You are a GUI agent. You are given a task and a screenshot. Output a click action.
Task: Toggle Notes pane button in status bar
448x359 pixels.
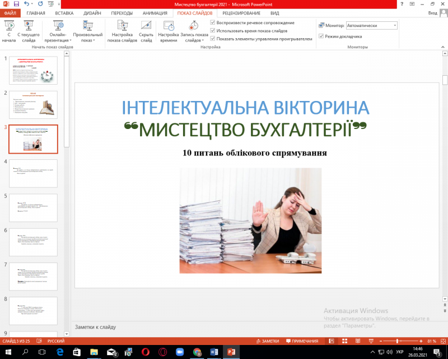[x=268, y=341]
